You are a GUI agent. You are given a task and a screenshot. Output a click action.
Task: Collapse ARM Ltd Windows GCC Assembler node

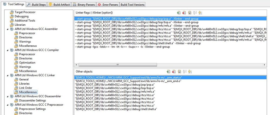[x=7, y=29]
